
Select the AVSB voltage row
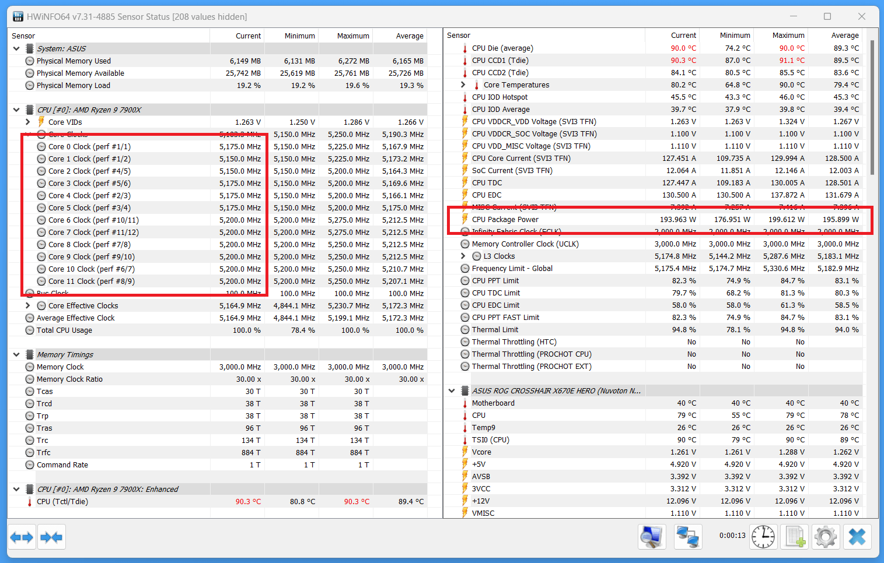click(x=653, y=477)
